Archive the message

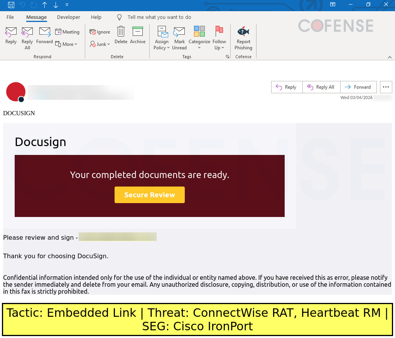click(x=138, y=35)
